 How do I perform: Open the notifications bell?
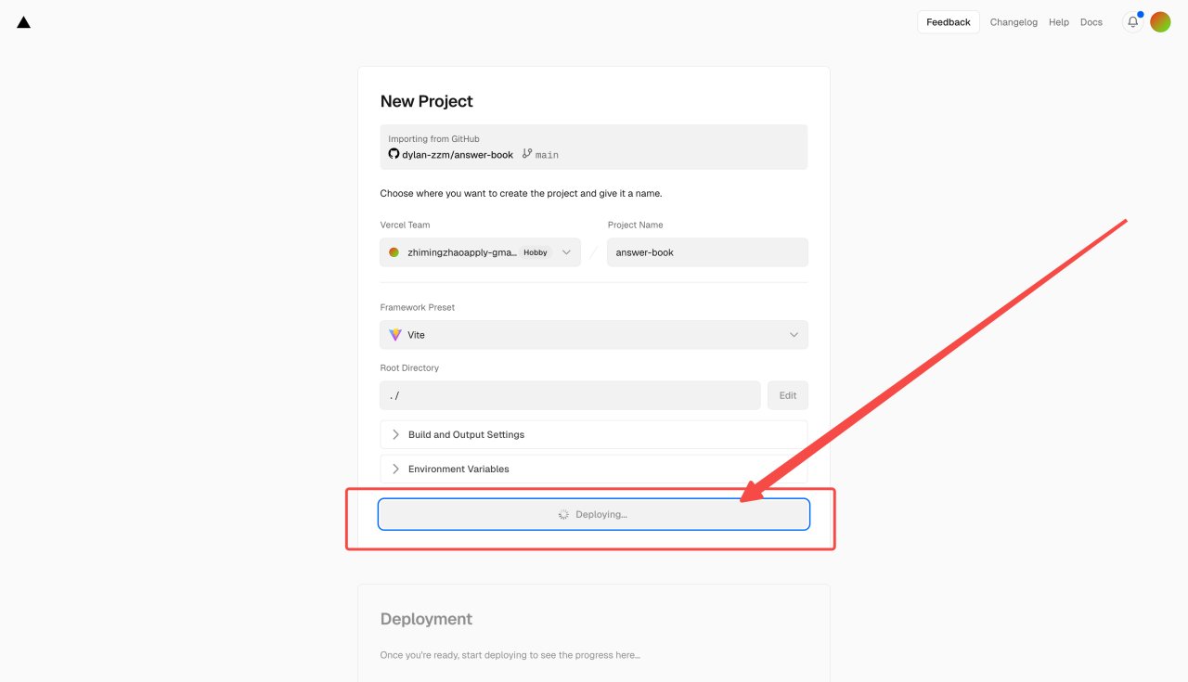(x=1132, y=22)
